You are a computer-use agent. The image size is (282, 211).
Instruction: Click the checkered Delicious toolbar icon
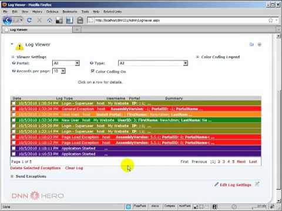pyautogui.click(x=59, y=21)
